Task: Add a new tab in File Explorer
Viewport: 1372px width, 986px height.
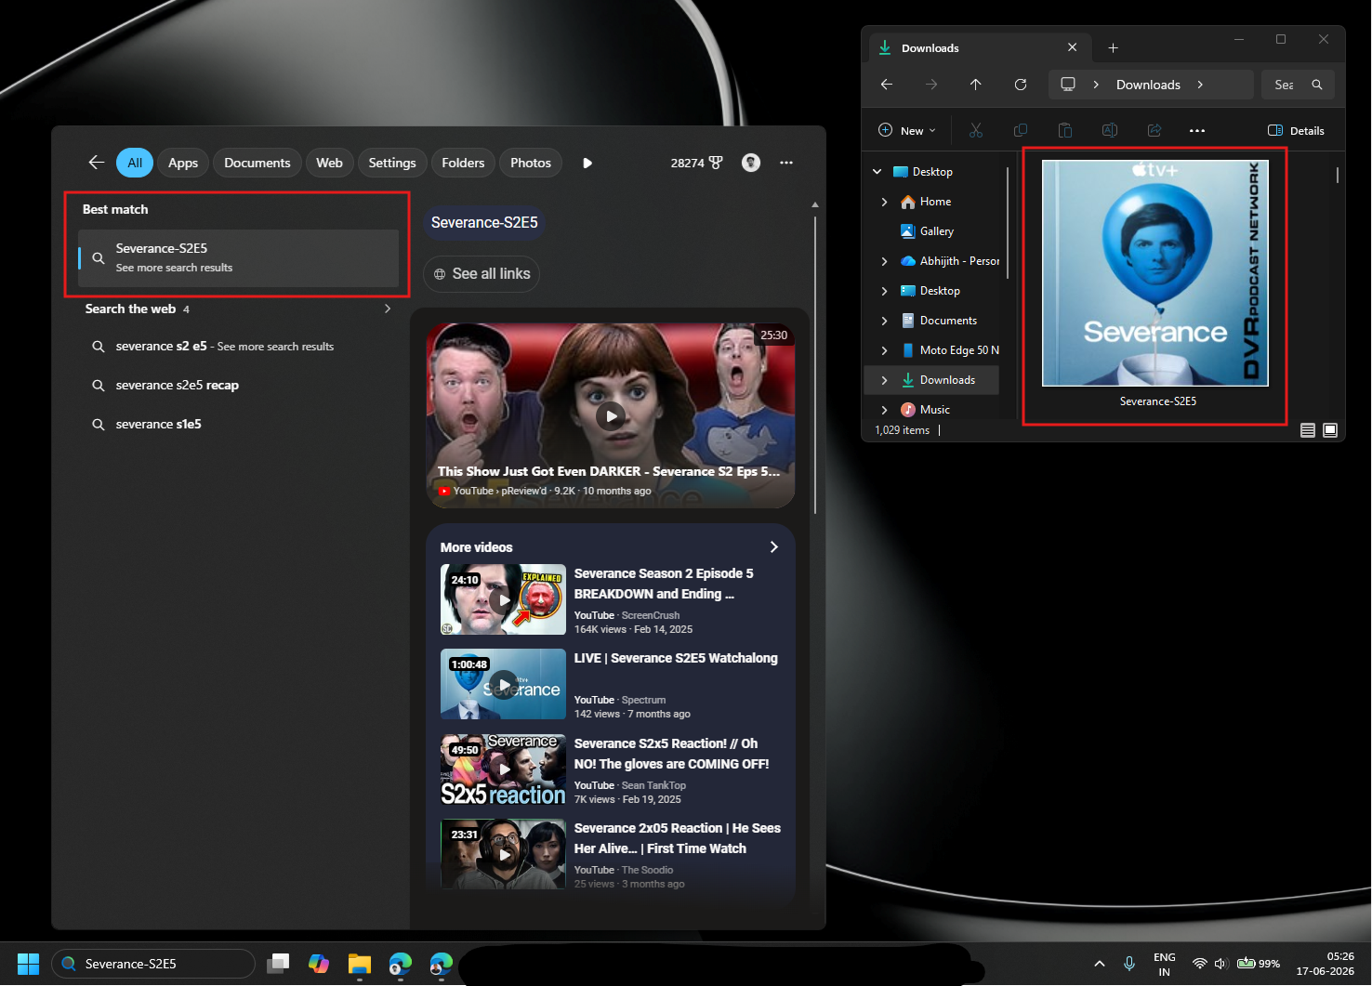Action: (x=1113, y=47)
